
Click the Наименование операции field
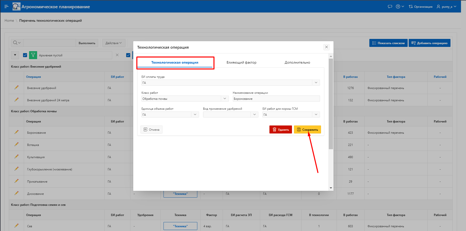click(276, 99)
